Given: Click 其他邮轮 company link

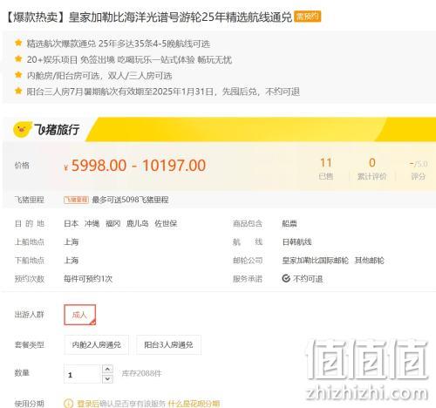Looking at the screenshot, I should pos(369,260).
